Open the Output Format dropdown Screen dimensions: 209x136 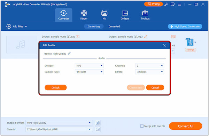tap(59, 123)
